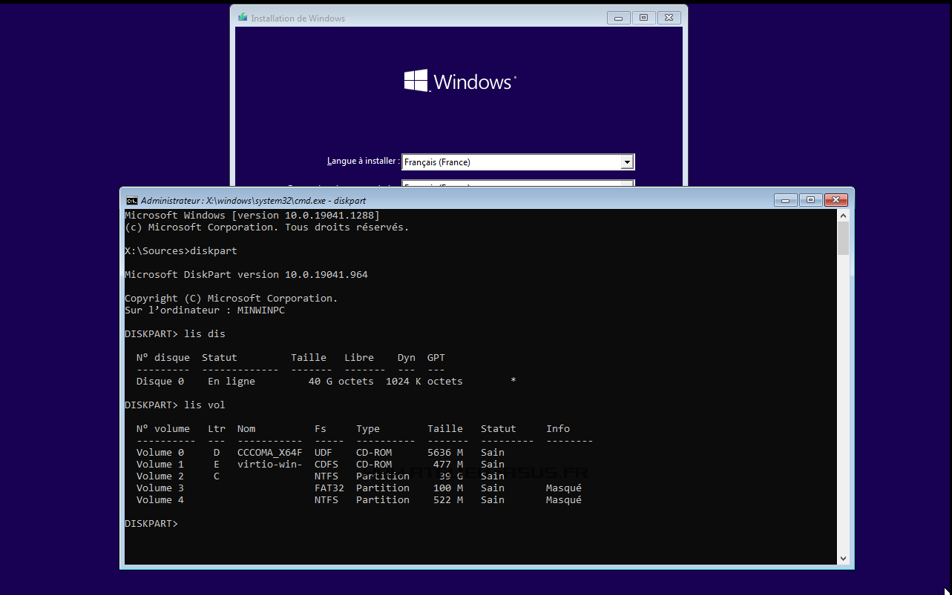The width and height of the screenshot is (952, 595).
Task: Expand the second language combo box
Action: (628, 185)
